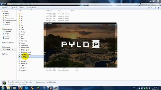Select the convert file
Viewport: 161px width, 90px height.
(x=23, y=34)
